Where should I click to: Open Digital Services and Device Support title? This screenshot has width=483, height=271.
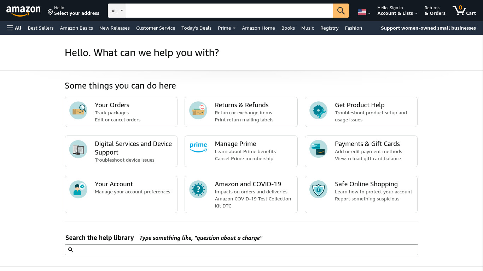coord(133,148)
